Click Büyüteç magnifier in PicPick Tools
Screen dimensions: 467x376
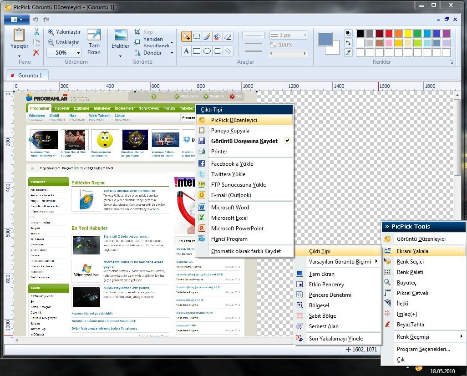[x=423, y=282]
